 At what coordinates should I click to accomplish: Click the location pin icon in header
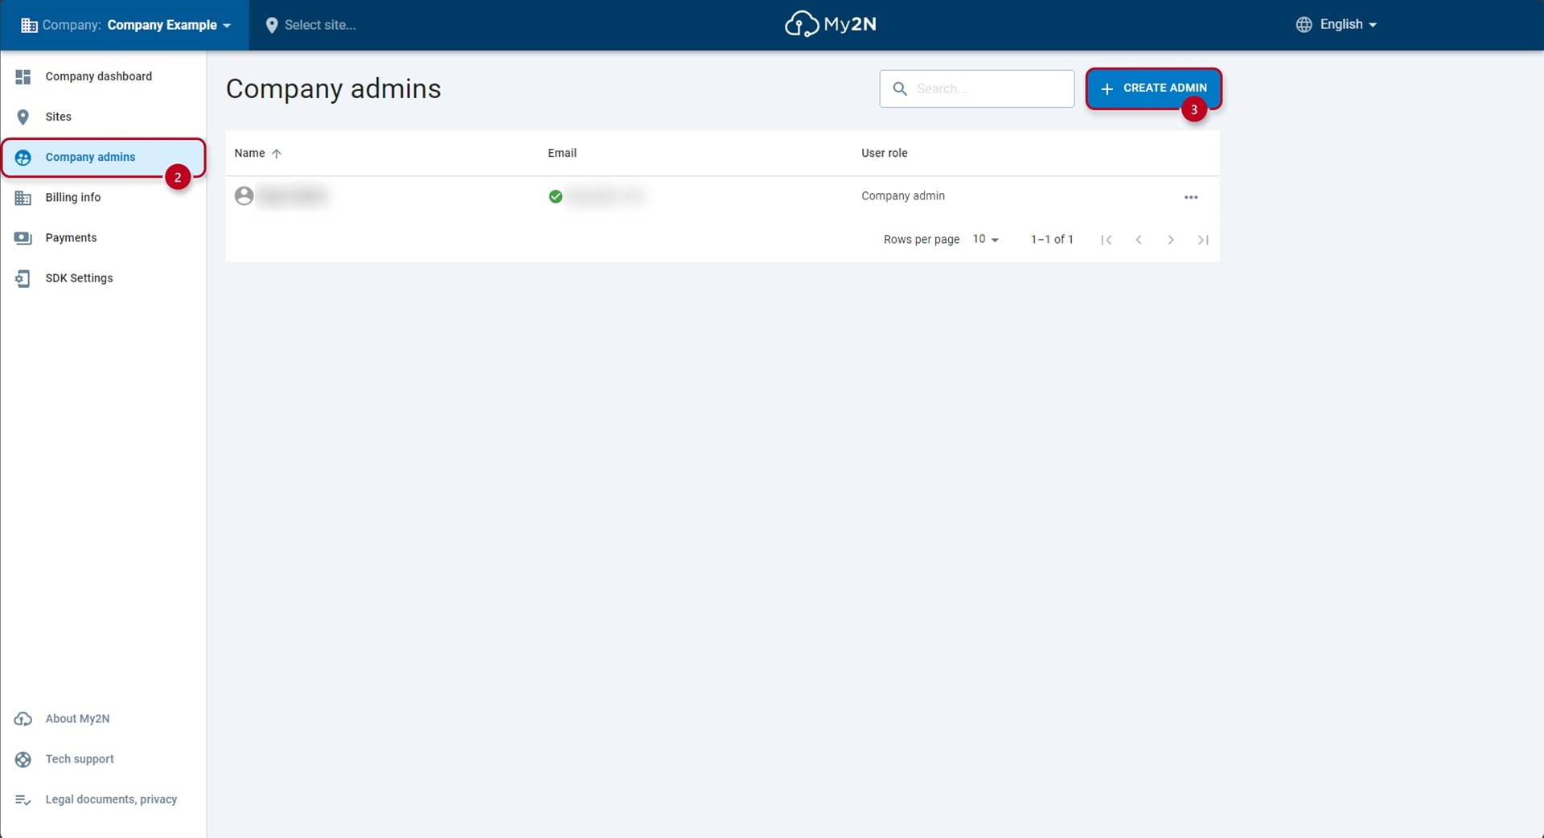click(x=272, y=25)
